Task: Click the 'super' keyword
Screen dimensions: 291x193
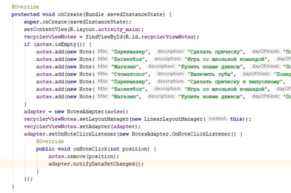Action: click(32, 22)
